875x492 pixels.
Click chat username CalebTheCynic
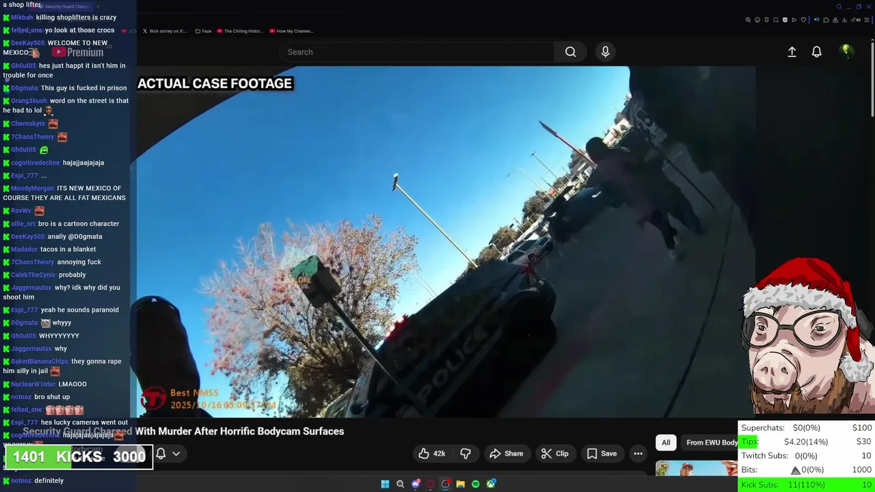(33, 275)
